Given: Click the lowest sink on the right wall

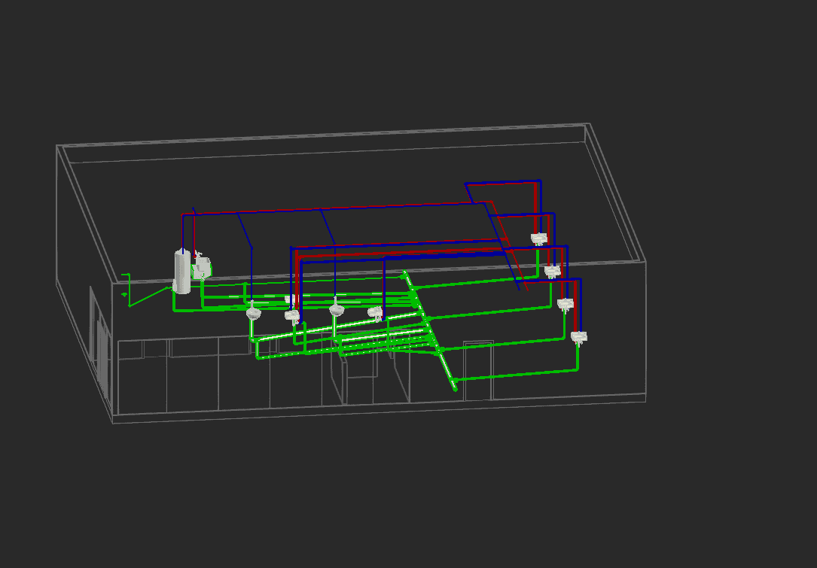Looking at the screenshot, I should [x=578, y=337].
